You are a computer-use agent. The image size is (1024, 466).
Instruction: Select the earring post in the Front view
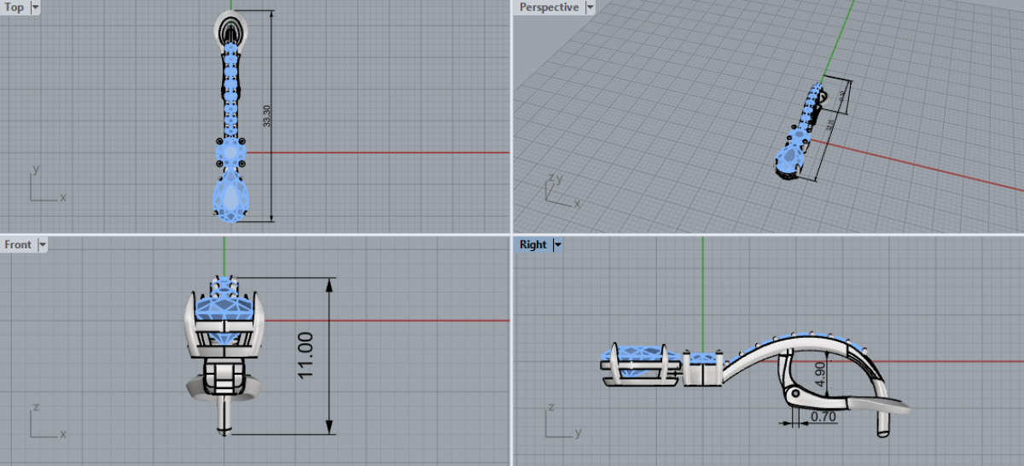(225, 415)
